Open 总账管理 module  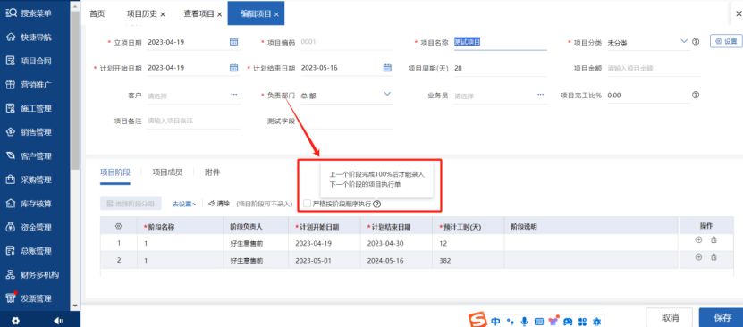[29, 251]
